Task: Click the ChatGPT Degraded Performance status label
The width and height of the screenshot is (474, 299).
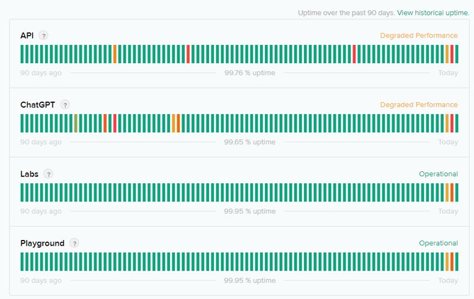Action: click(x=418, y=105)
